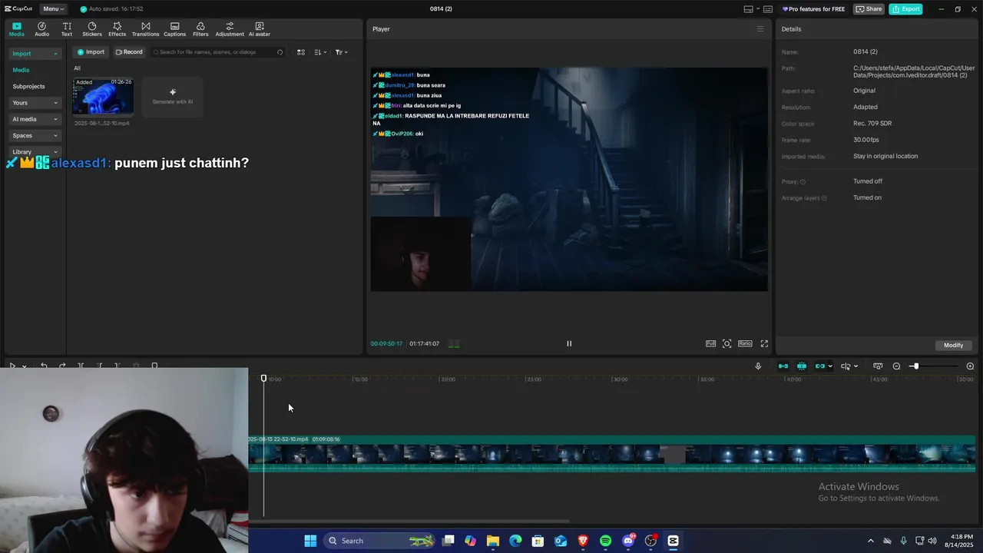The height and width of the screenshot is (553, 983).
Task: Open the Effects panel
Action: point(117,29)
